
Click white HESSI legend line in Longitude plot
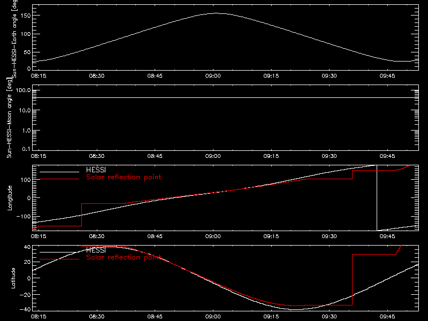(59, 172)
